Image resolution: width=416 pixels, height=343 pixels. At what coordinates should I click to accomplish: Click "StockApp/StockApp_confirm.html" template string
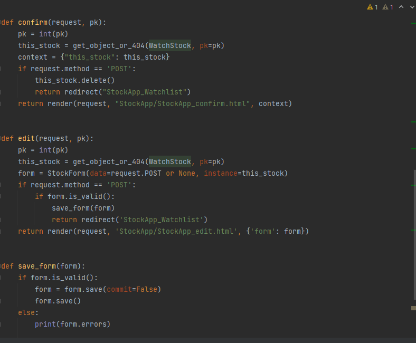[183, 103]
